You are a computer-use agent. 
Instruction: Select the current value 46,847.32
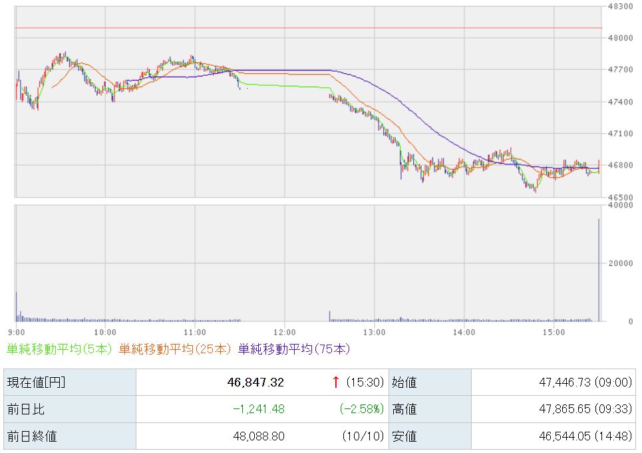pyautogui.click(x=255, y=382)
